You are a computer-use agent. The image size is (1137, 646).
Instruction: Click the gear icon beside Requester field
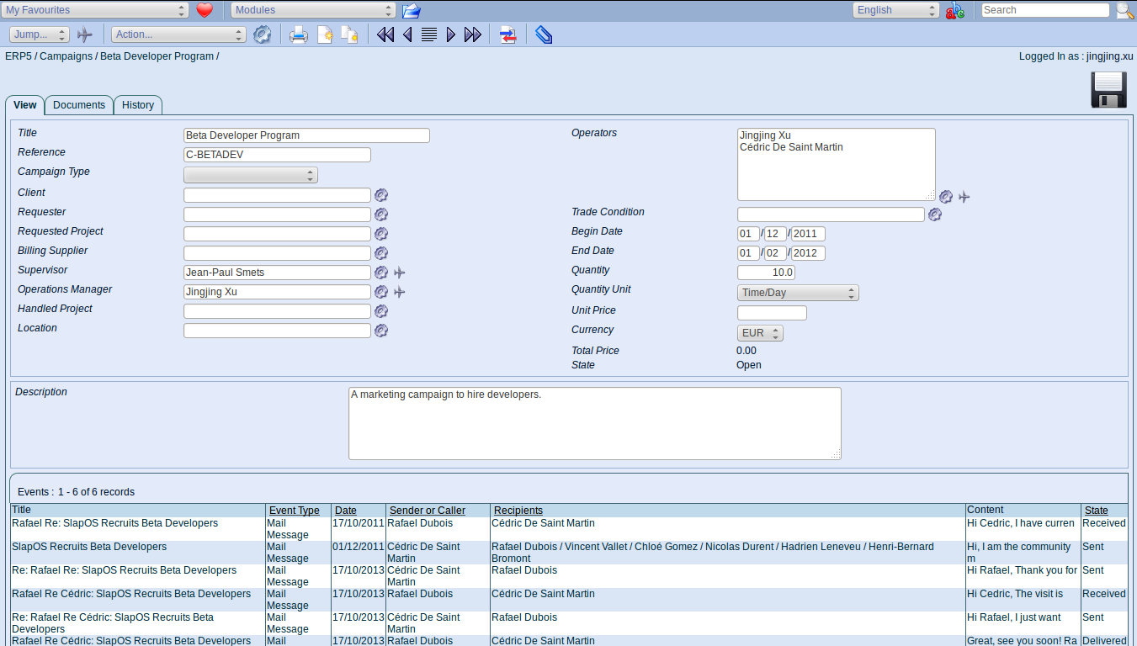pyautogui.click(x=381, y=214)
